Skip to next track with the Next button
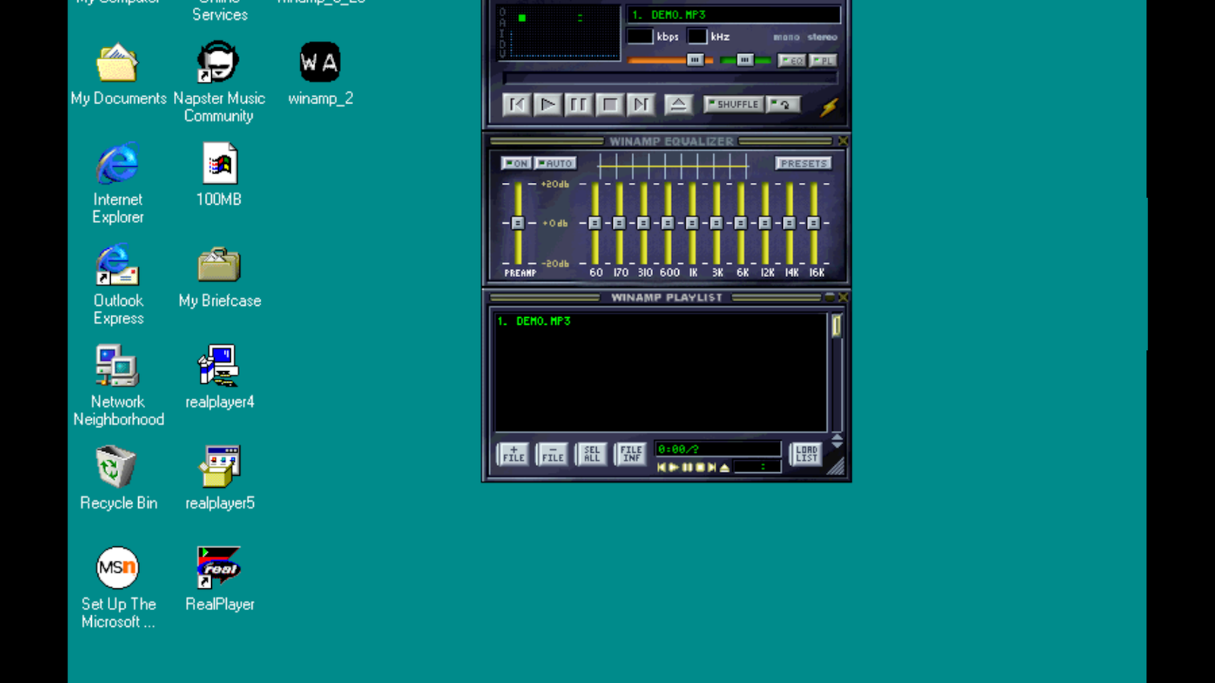The image size is (1215, 683). tap(640, 105)
